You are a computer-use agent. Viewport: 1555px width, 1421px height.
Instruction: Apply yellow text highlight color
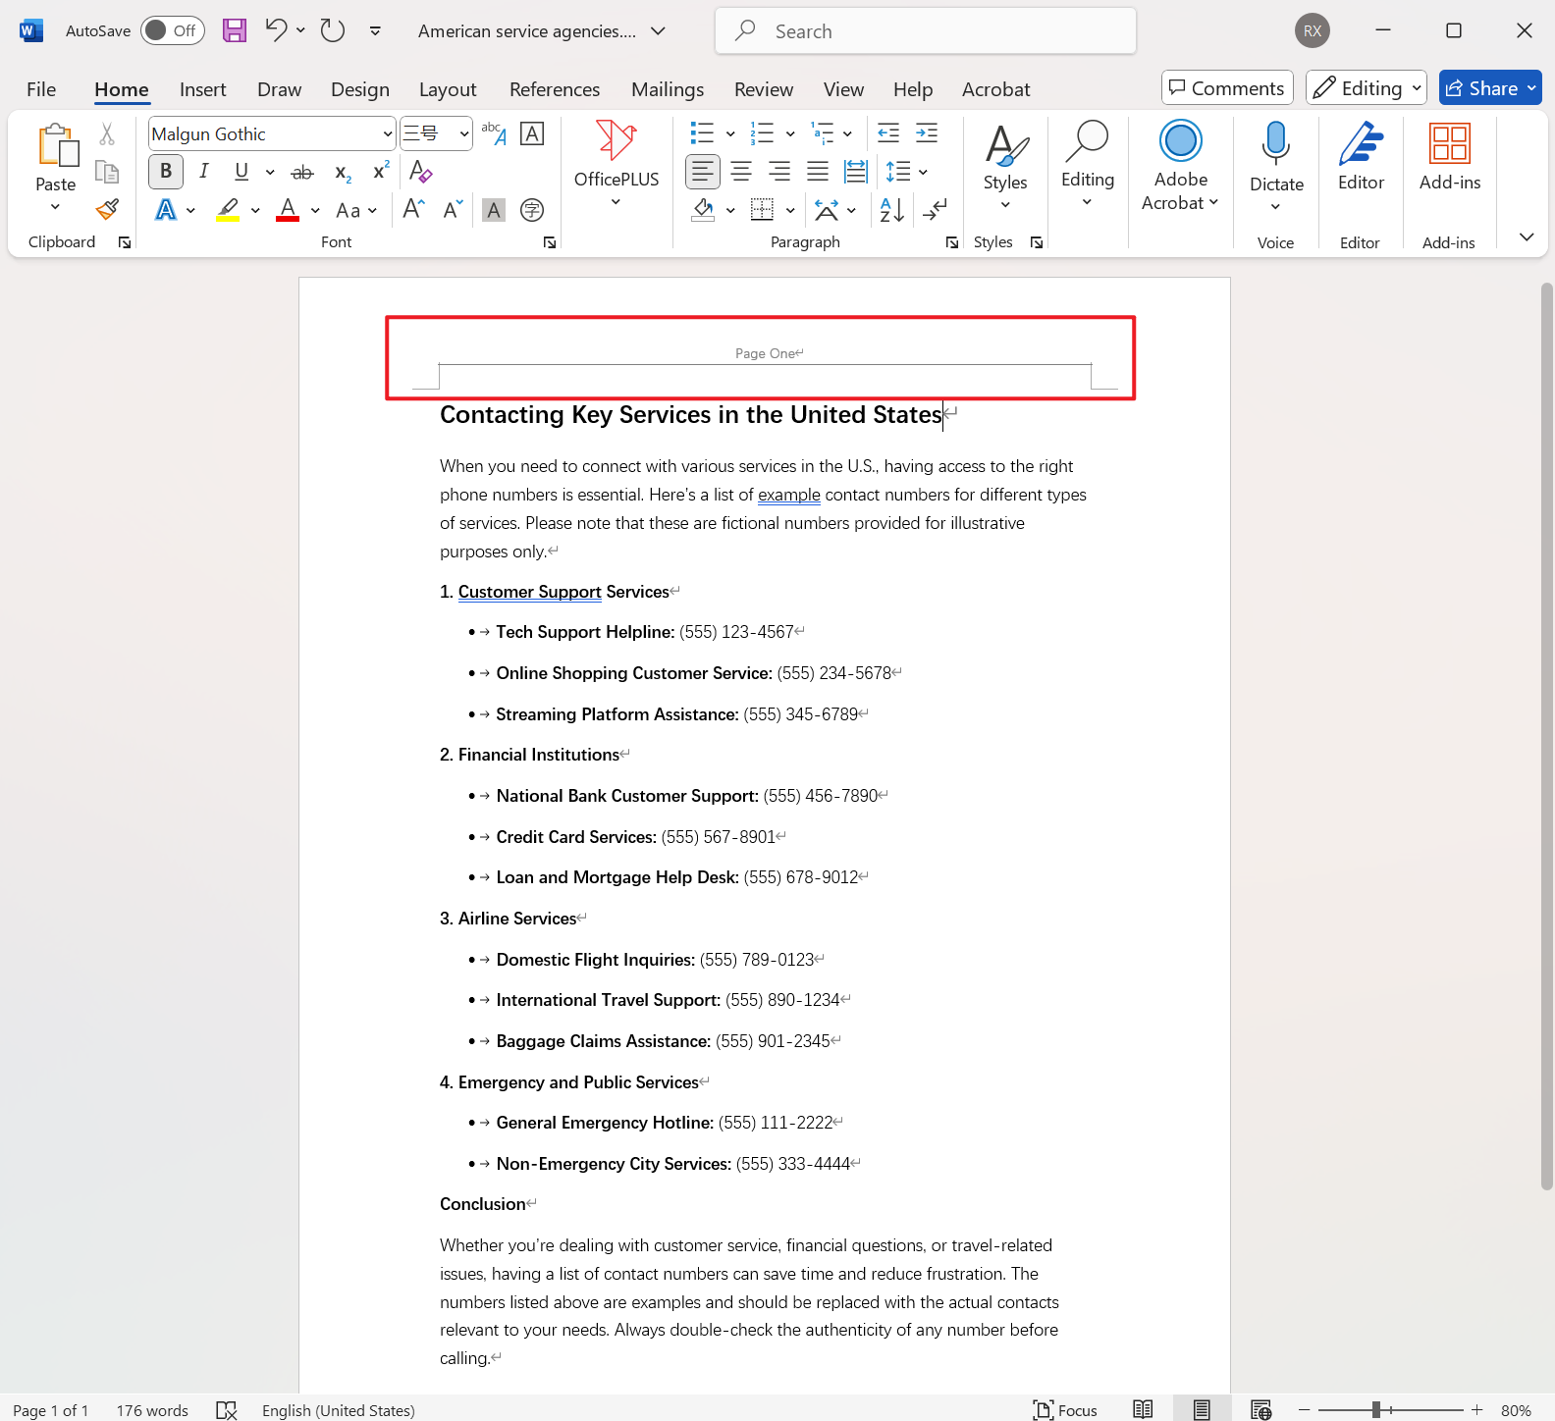228,210
